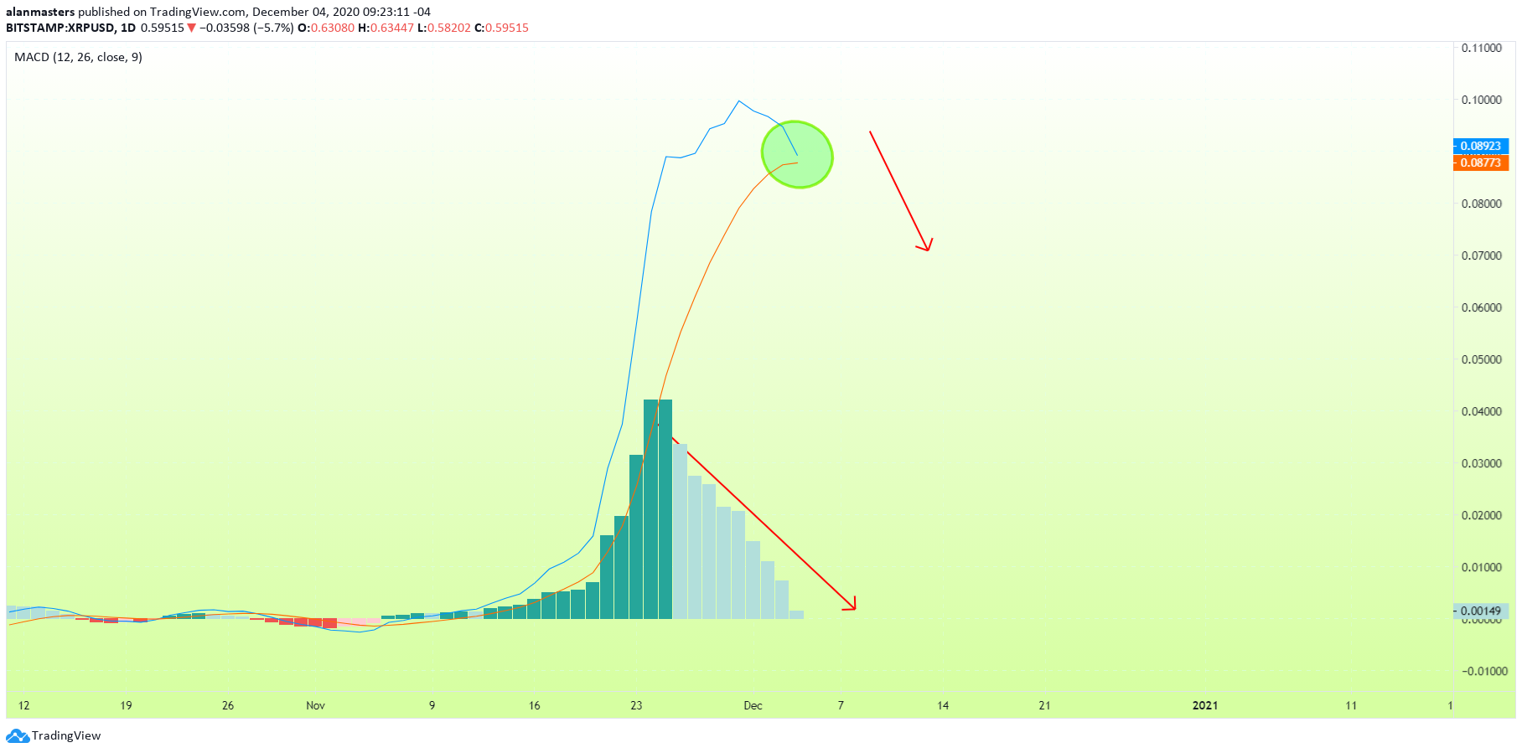Click the 21 date axis label
The width and height of the screenshot is (1522, 753).
[1044, 705]
